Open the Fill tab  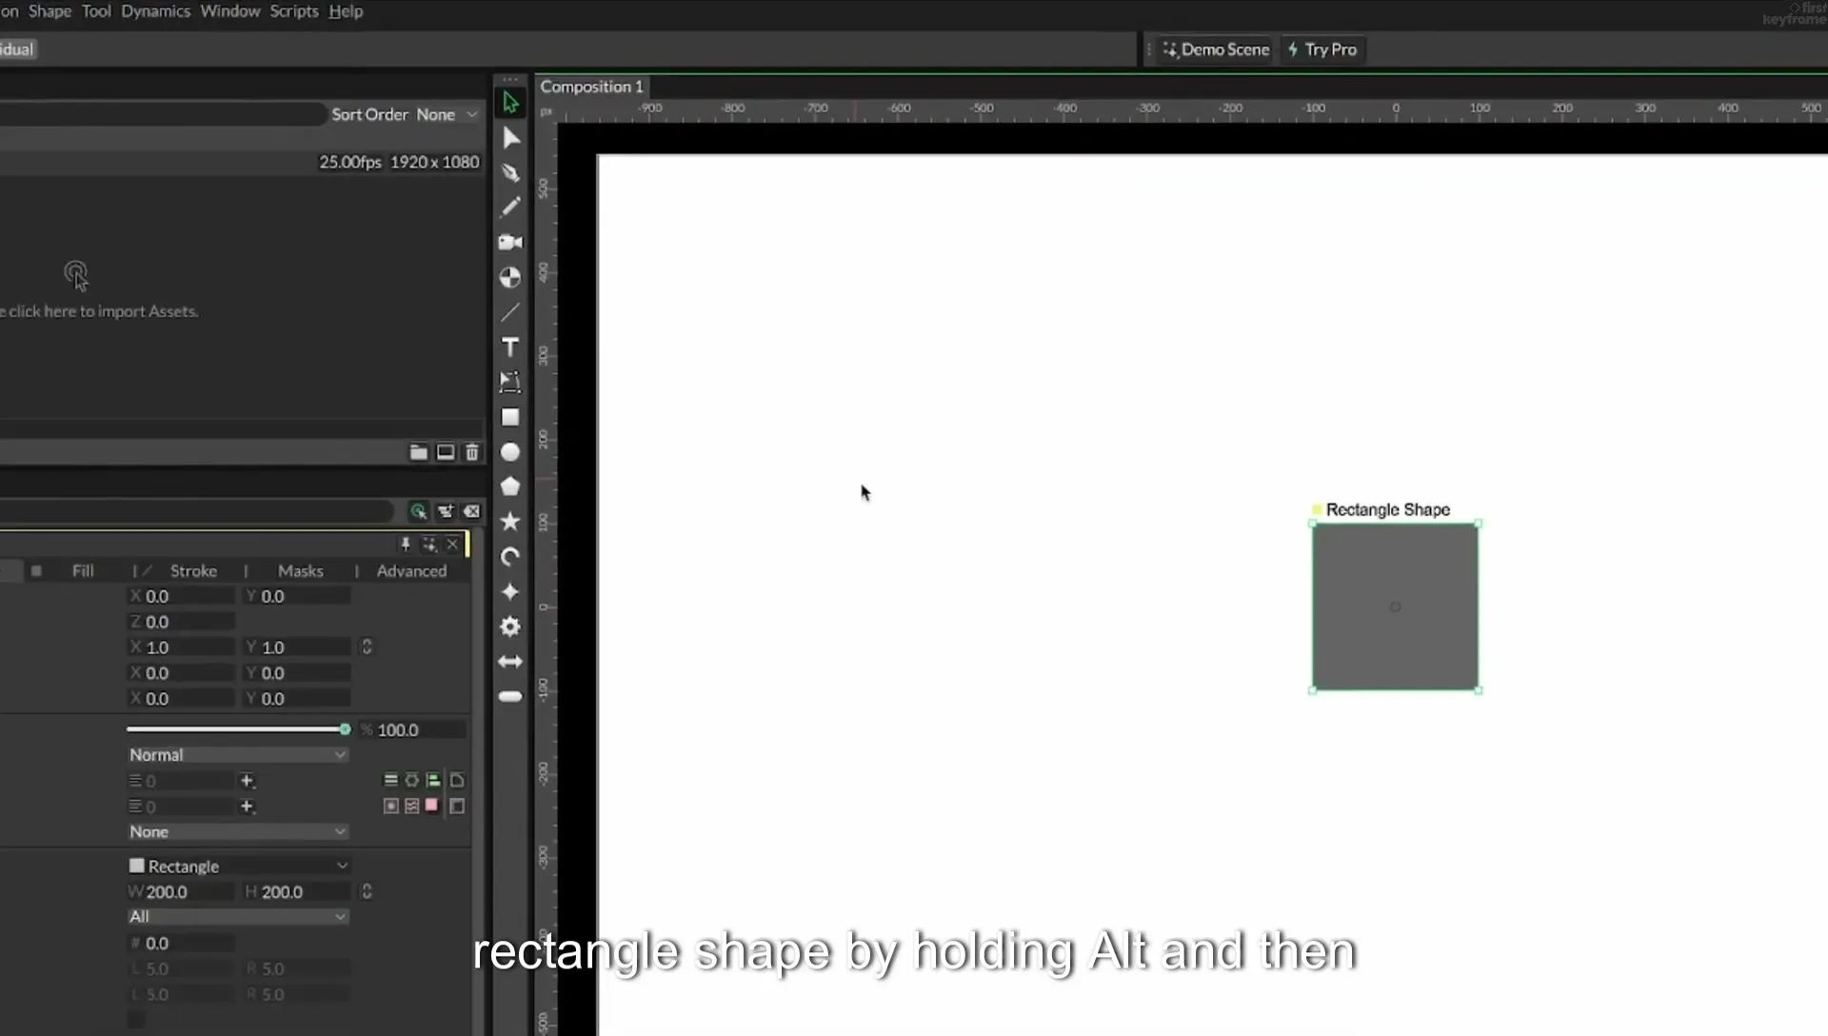click(83, 570)
